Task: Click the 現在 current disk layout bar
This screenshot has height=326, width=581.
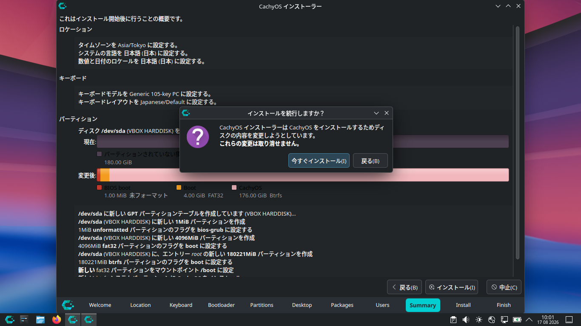Action: pos(303,141)
